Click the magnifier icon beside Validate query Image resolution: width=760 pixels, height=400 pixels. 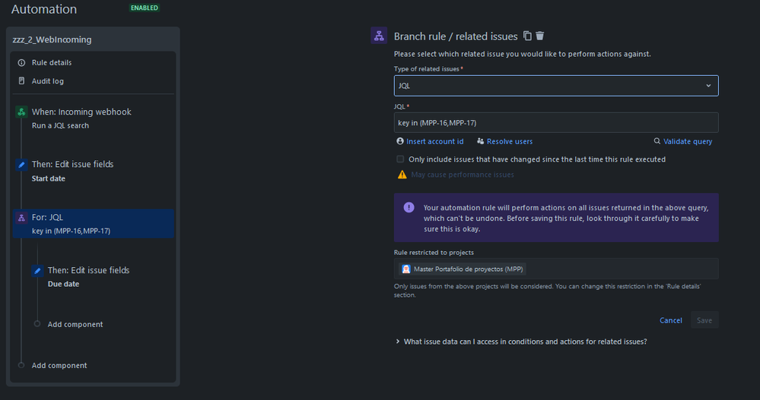(x=657, y=141)
